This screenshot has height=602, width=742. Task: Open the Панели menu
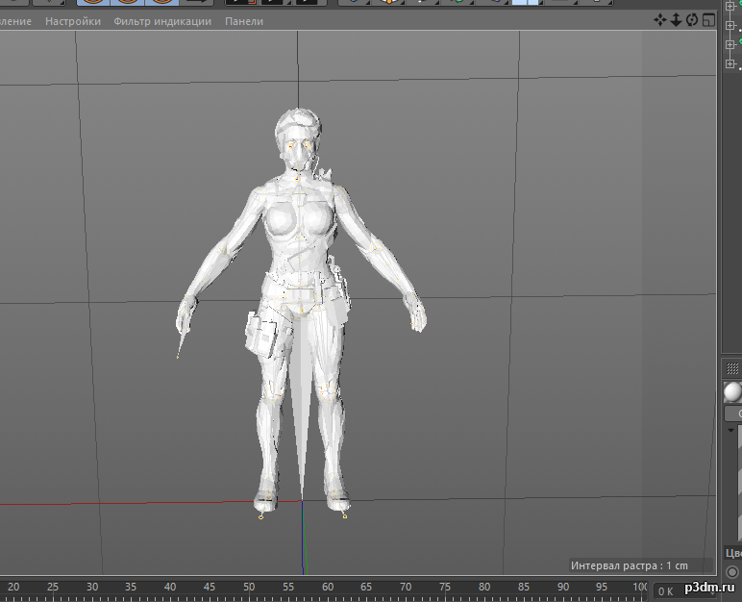243,21
